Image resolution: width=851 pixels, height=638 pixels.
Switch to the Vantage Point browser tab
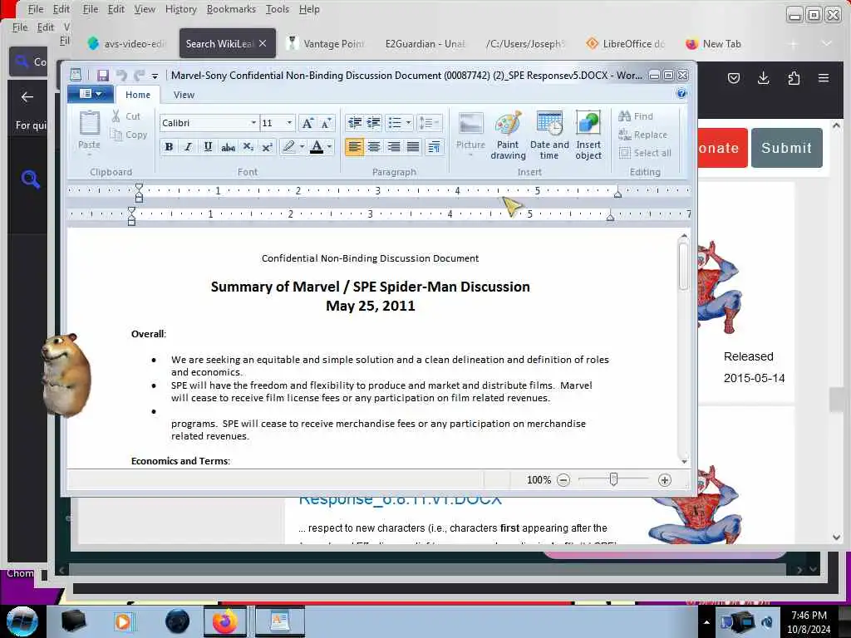pos(327,43)
